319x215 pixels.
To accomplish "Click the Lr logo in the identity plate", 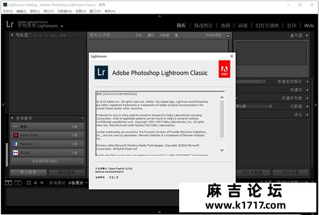I will 10,24.
